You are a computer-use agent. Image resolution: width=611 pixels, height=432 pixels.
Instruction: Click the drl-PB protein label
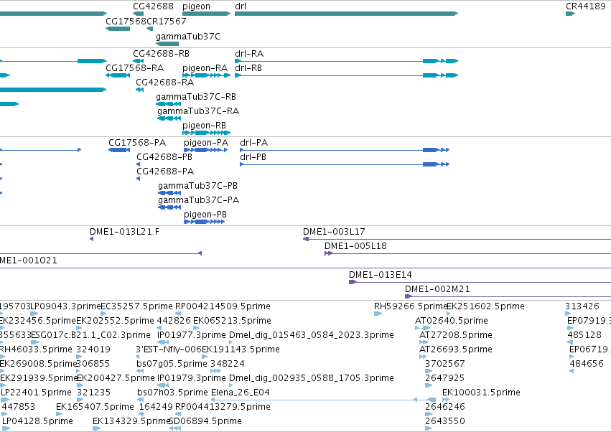pyautogui.click(x=253, y=157)
